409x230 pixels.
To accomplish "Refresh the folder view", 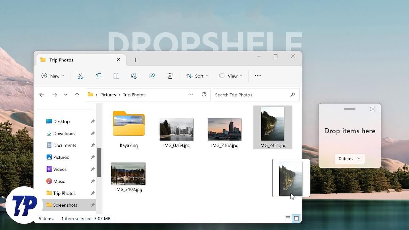I will 204,94.
